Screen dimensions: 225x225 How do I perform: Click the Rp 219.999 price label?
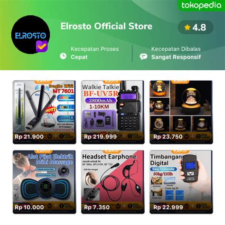coord(100,137)
